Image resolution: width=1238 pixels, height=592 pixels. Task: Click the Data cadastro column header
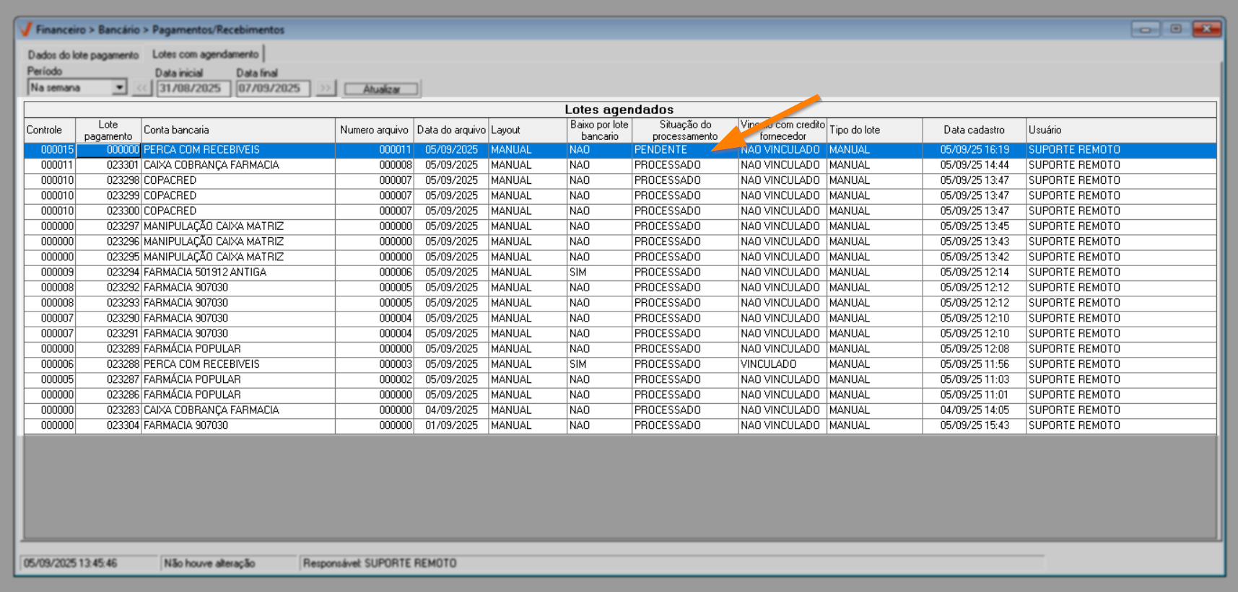(x=973, y=131)
